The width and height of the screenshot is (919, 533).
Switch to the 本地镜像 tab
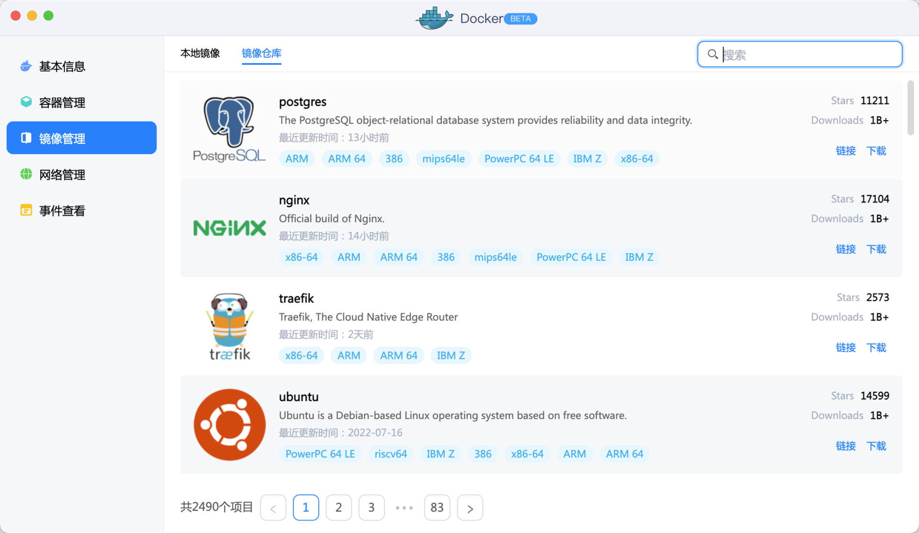pyautogui.click(x=200, y=53)
